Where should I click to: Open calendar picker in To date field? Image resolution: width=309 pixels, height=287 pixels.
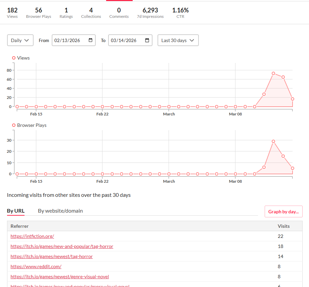coord(147,40)
